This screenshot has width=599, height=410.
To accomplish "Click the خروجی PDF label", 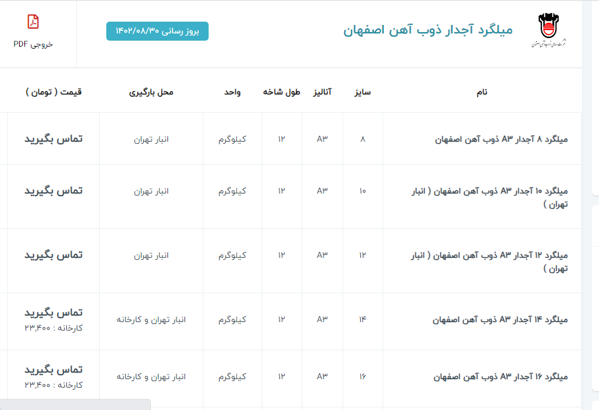I will pos(33,44).
